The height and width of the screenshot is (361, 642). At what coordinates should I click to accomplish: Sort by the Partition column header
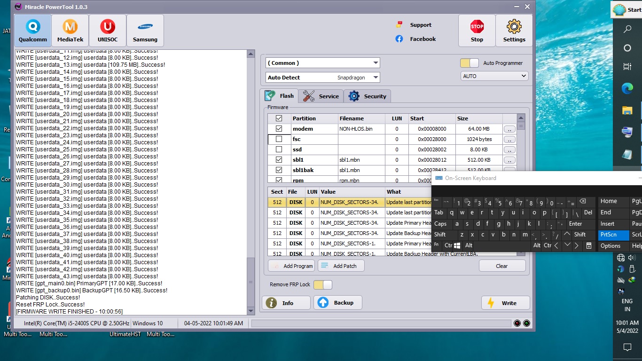314,118
